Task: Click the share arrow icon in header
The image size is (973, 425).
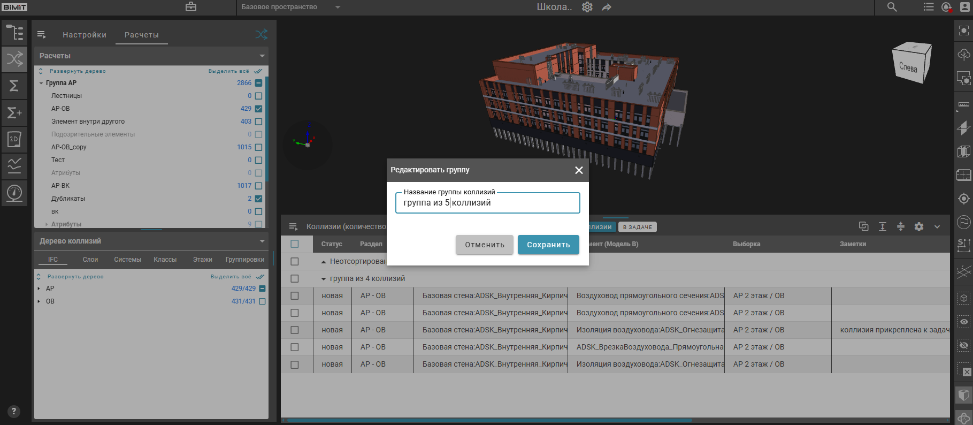Action: click(x=607, y=7)
